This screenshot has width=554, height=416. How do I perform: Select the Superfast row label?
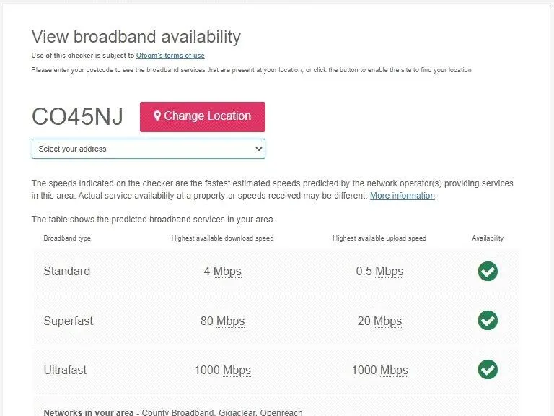(69, 321)
